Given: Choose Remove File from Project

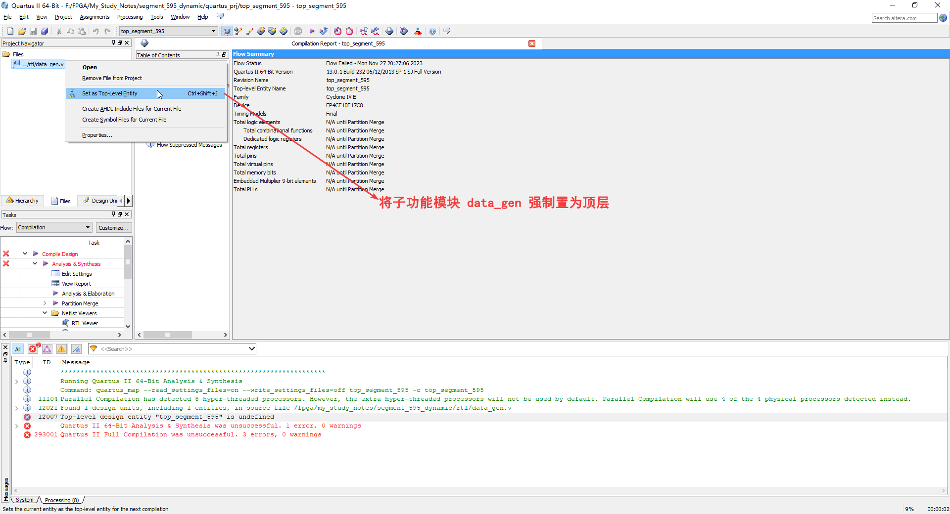Looking at the screenshot, I should [x=112, y=78].
